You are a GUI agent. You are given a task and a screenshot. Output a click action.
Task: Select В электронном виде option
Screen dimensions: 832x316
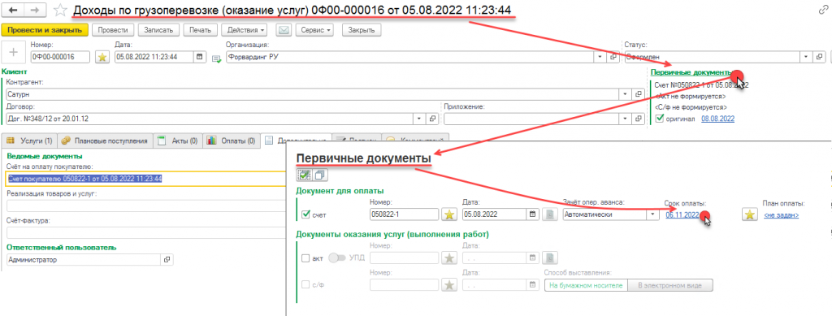coord(670,285)
